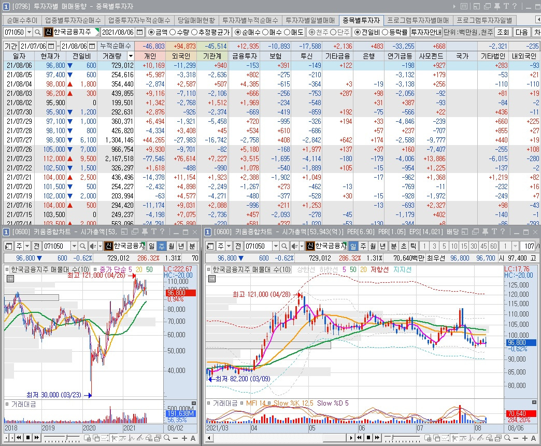
Task: Select the 전일비 radio button
Action: pyautogui.click(x=358, y=32)
